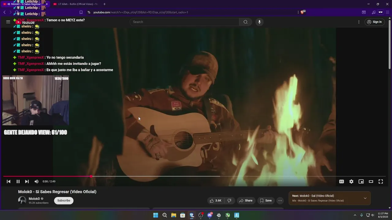
Task: Open File Explorer from taskbar
Action: [174, 215]
